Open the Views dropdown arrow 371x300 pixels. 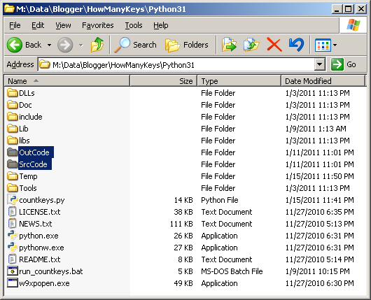pos(335,45)
